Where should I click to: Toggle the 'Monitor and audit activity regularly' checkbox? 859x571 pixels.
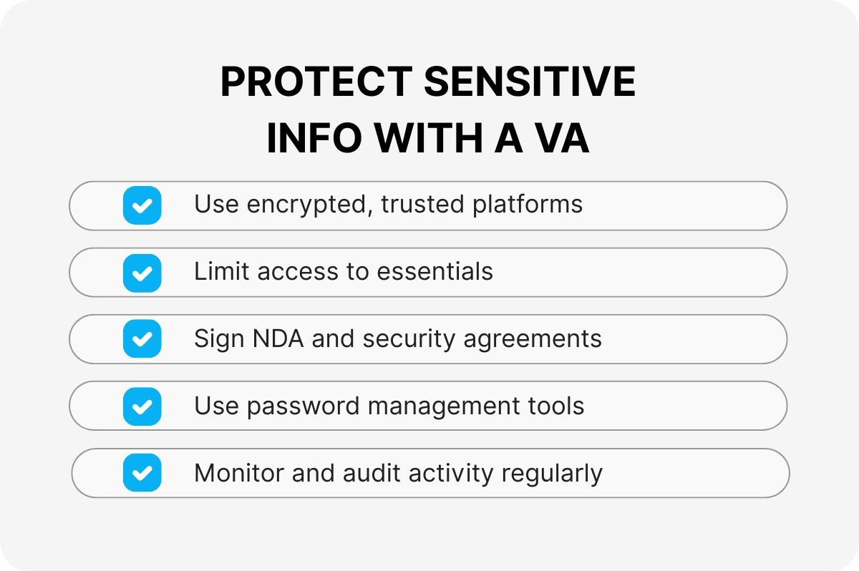(x=142, y=472)
